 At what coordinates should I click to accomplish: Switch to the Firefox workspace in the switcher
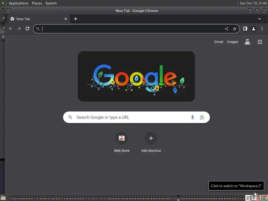pyautogui.click(x=259, y=198)
